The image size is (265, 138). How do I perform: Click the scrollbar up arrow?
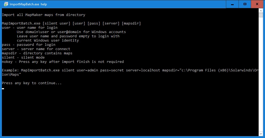coord(261,10)
